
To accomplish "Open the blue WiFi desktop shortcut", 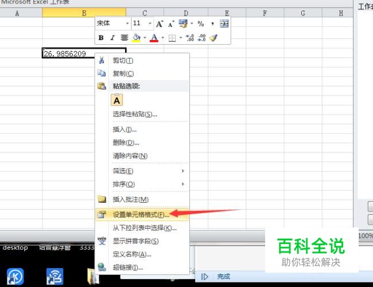I will [55, 276].
